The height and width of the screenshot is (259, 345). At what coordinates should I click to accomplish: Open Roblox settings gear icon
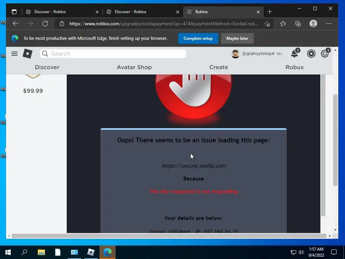point(325,53)
